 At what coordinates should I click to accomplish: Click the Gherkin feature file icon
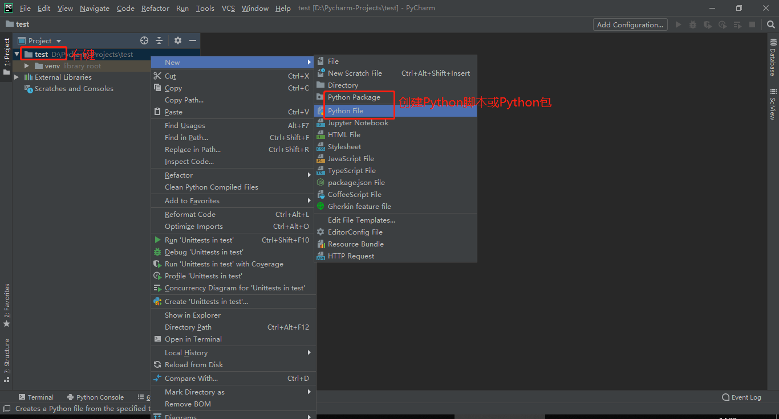click(x=320, y=207)
